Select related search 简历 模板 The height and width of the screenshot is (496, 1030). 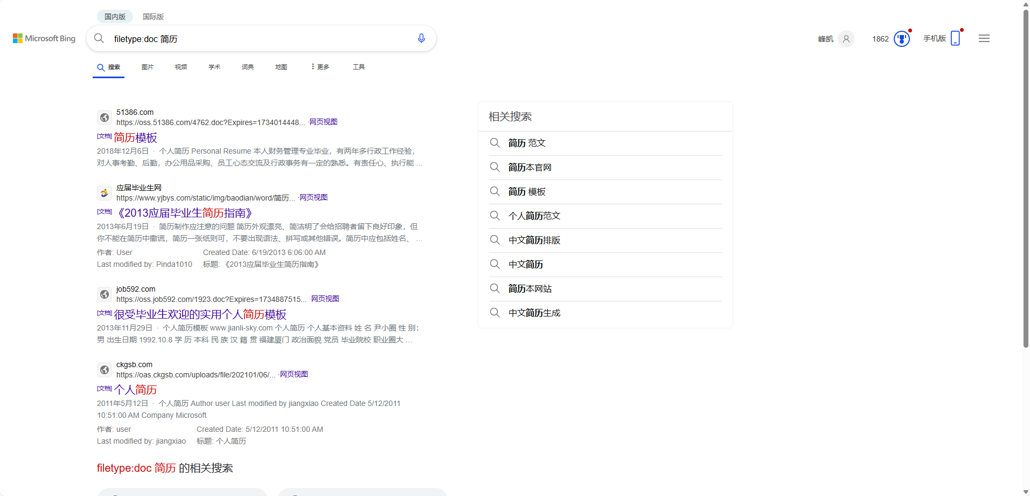527,191
